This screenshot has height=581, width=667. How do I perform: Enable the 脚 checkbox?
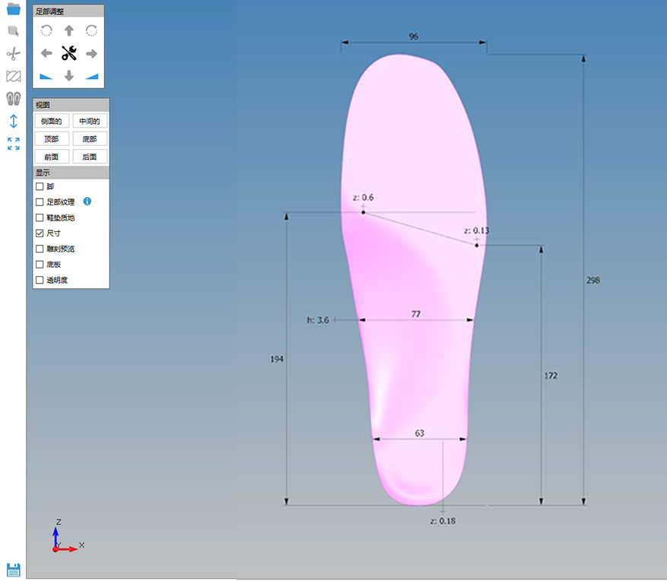tap(40, 186)
